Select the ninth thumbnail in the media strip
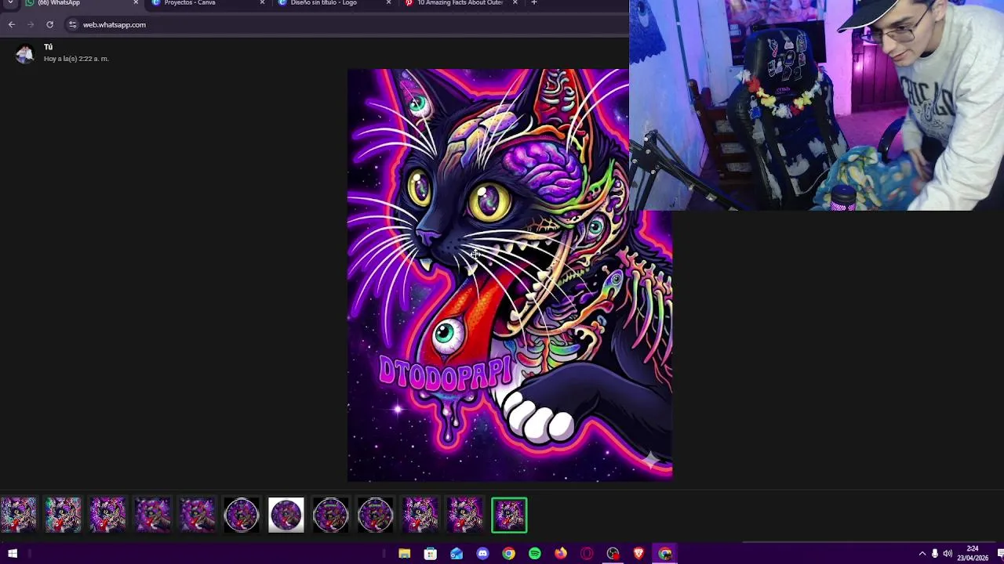1004x564 pixels. pos(376,515)
